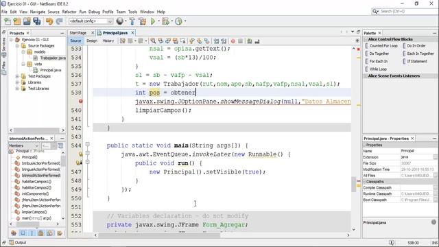This screenshot has width=439, height=247.
Task: Click the Profile Project clock icon
Action: (178, 21)
